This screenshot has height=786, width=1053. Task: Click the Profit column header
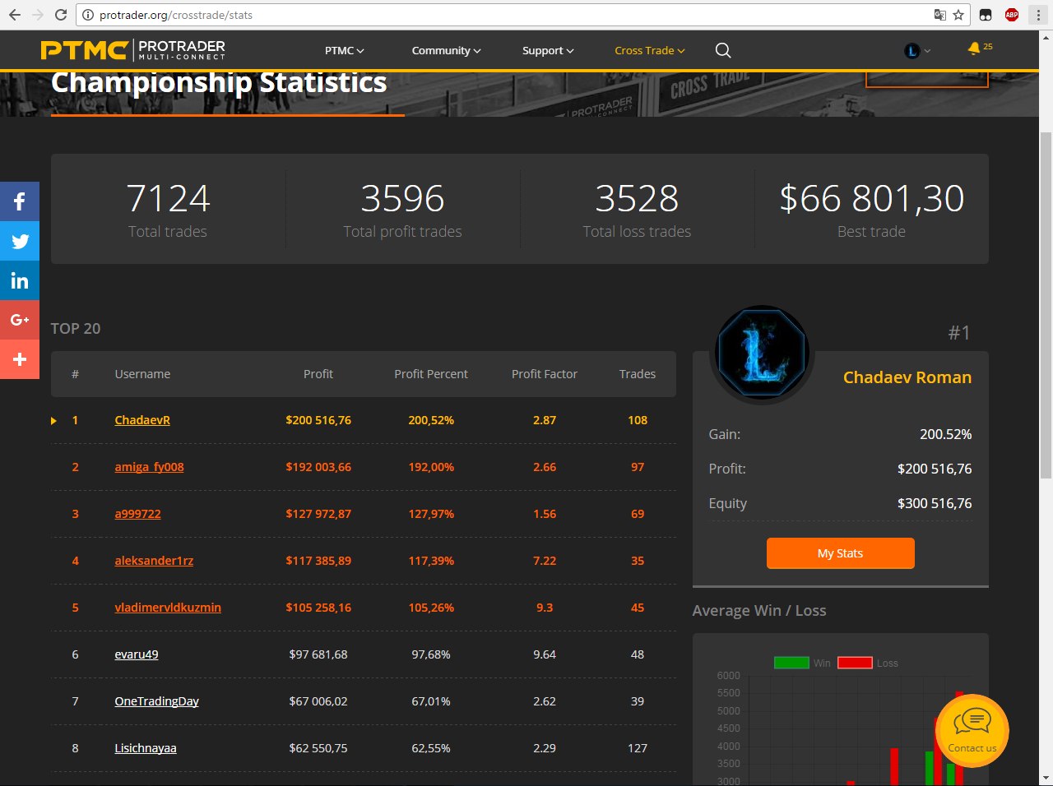tap(318, 374)
